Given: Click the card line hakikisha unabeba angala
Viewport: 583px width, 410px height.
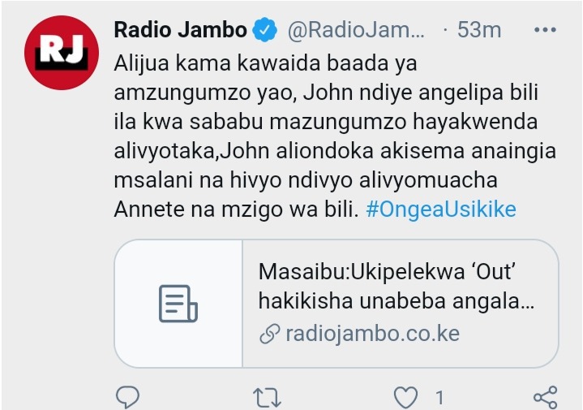Looking at the screenshot, I should click(x=397, y=301).
